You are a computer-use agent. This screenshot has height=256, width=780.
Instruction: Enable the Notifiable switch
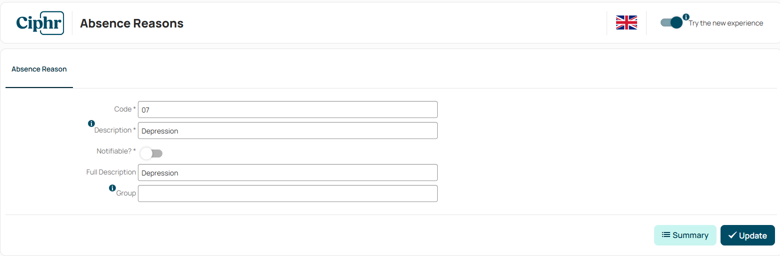tap(151, 153)
